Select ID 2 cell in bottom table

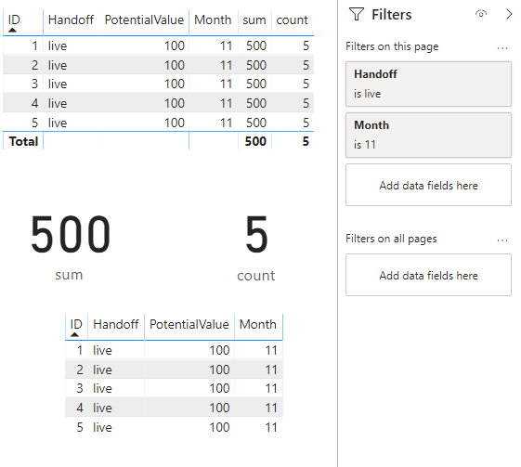80,370
